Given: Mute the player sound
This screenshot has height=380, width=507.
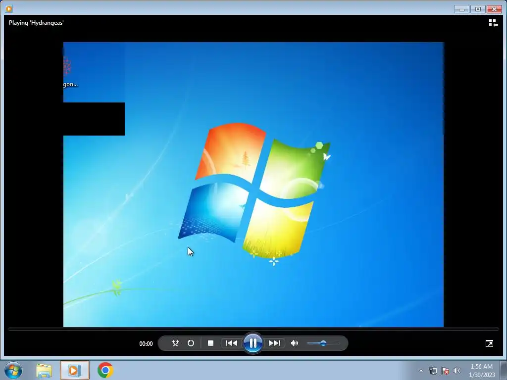Looking at the screenshot, I should pyautogui.click(x=295, y=343).
